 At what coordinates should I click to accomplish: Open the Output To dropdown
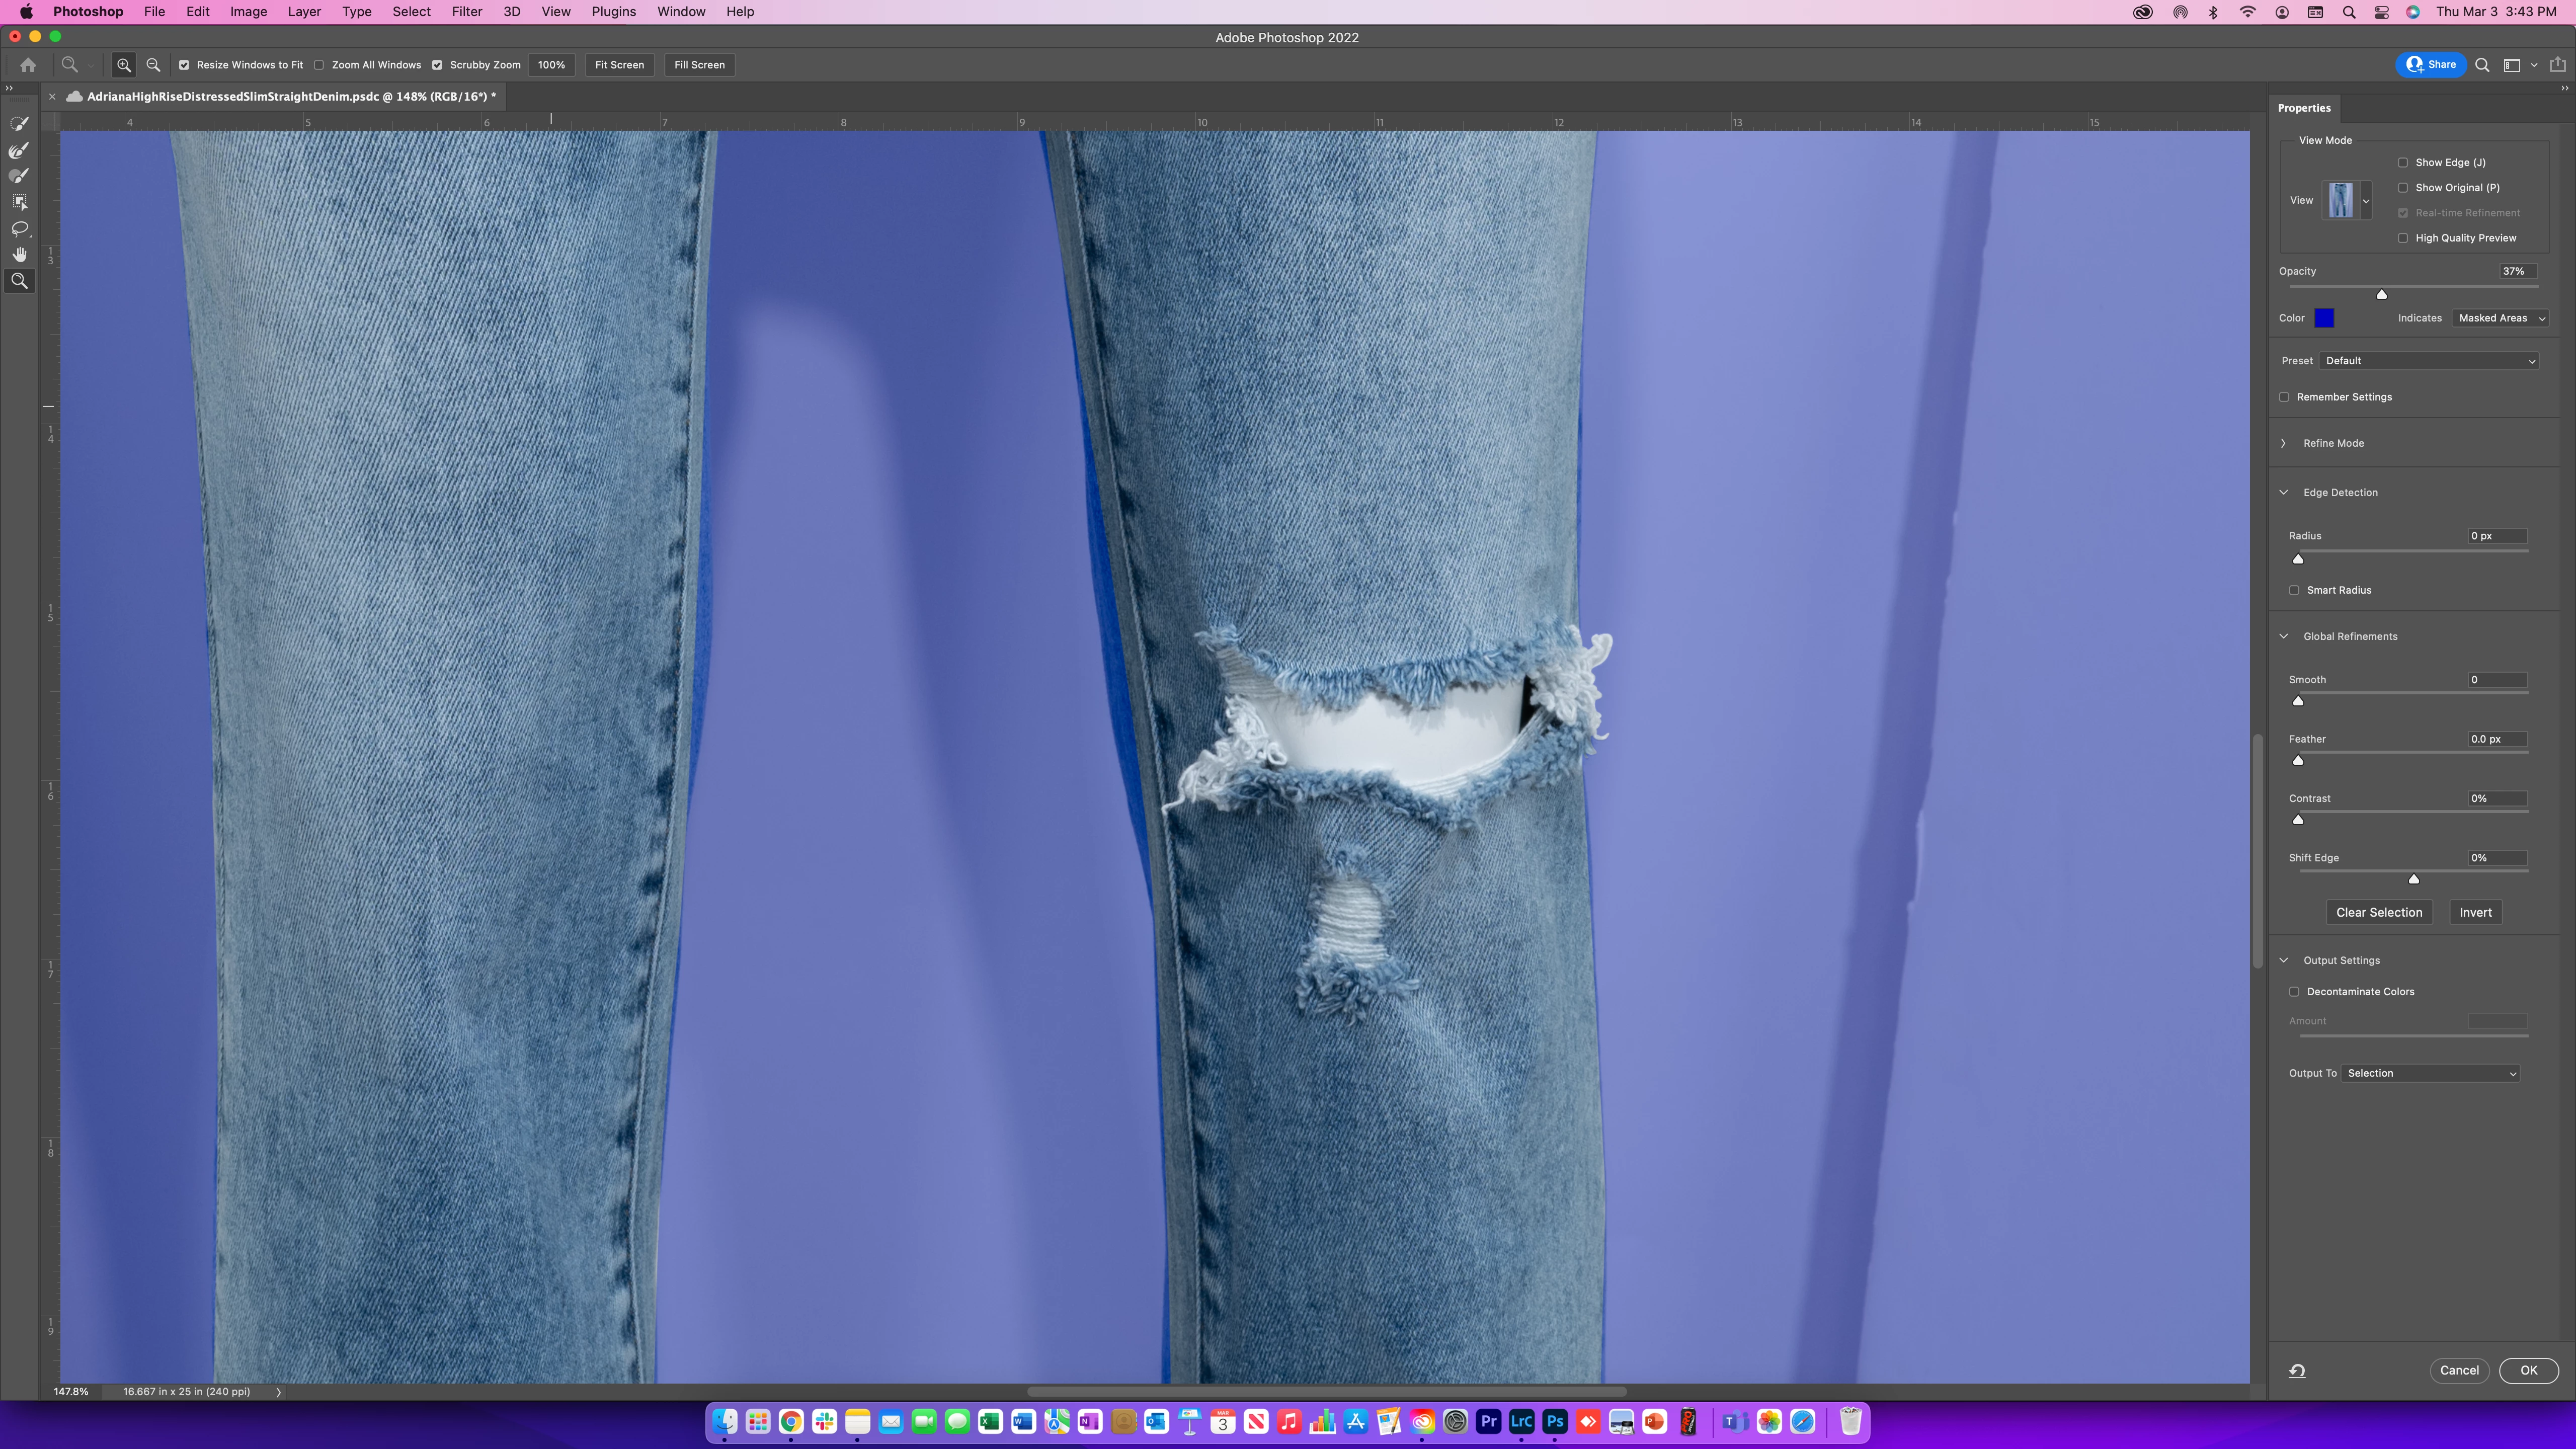[x=2430, y=1073]
